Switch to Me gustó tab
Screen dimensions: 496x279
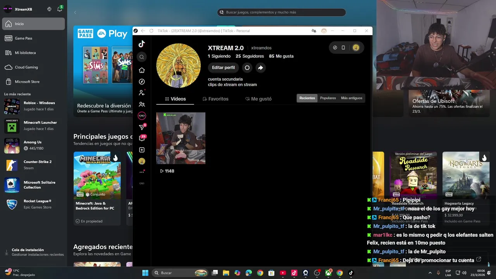coord(258,99)
